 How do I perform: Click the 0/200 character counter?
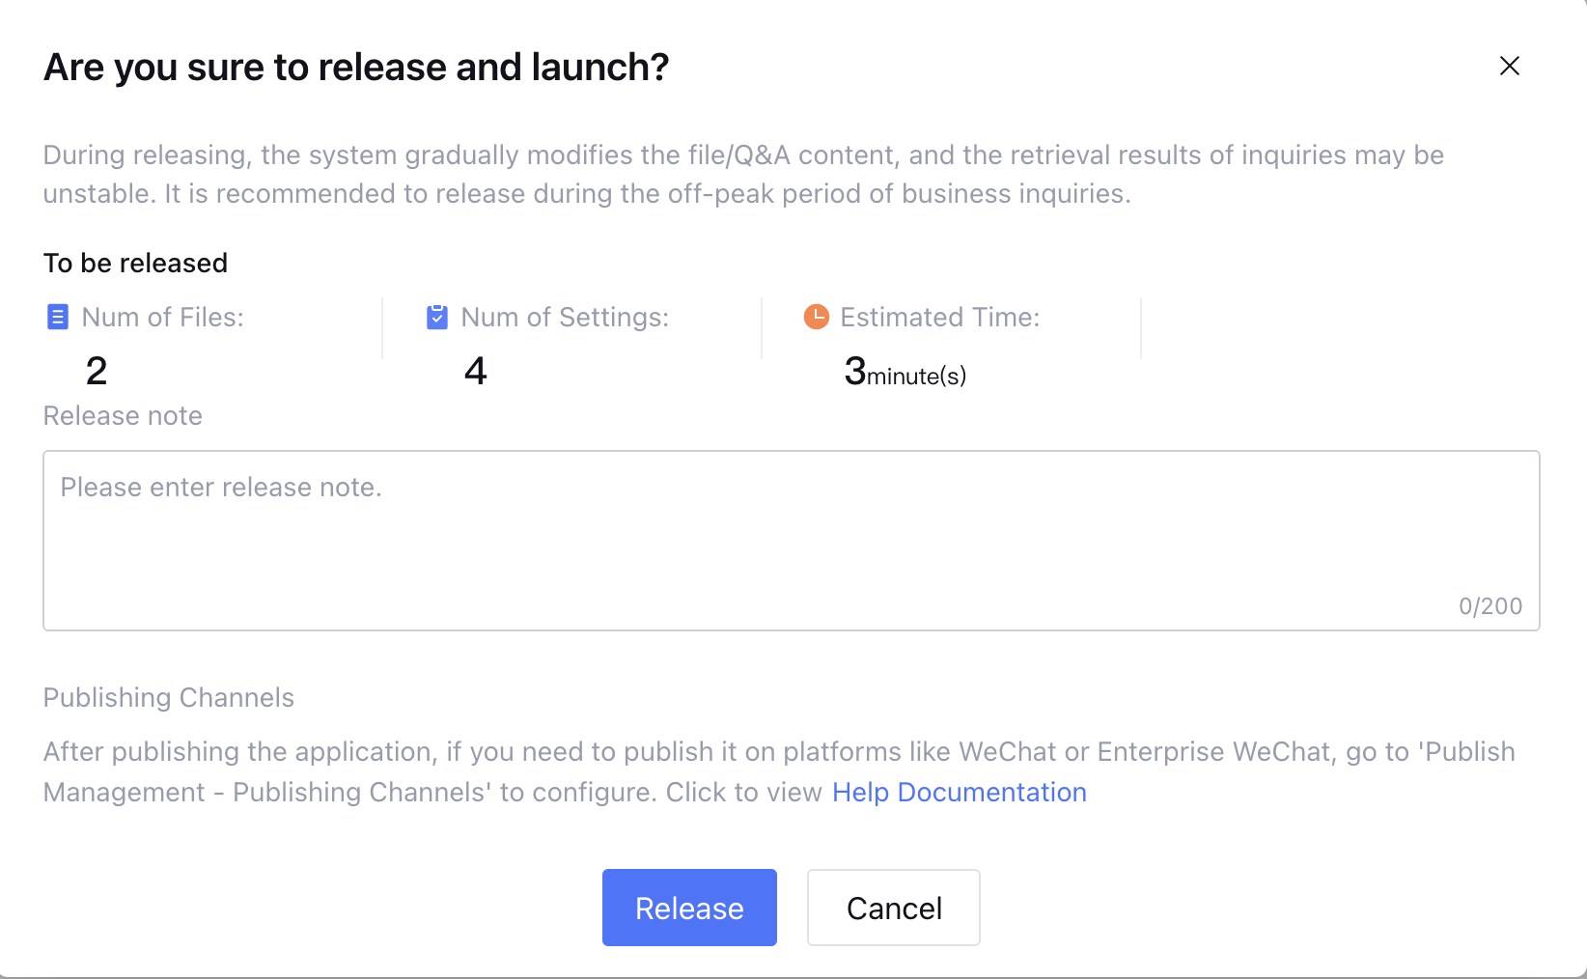click(1490, 606)
